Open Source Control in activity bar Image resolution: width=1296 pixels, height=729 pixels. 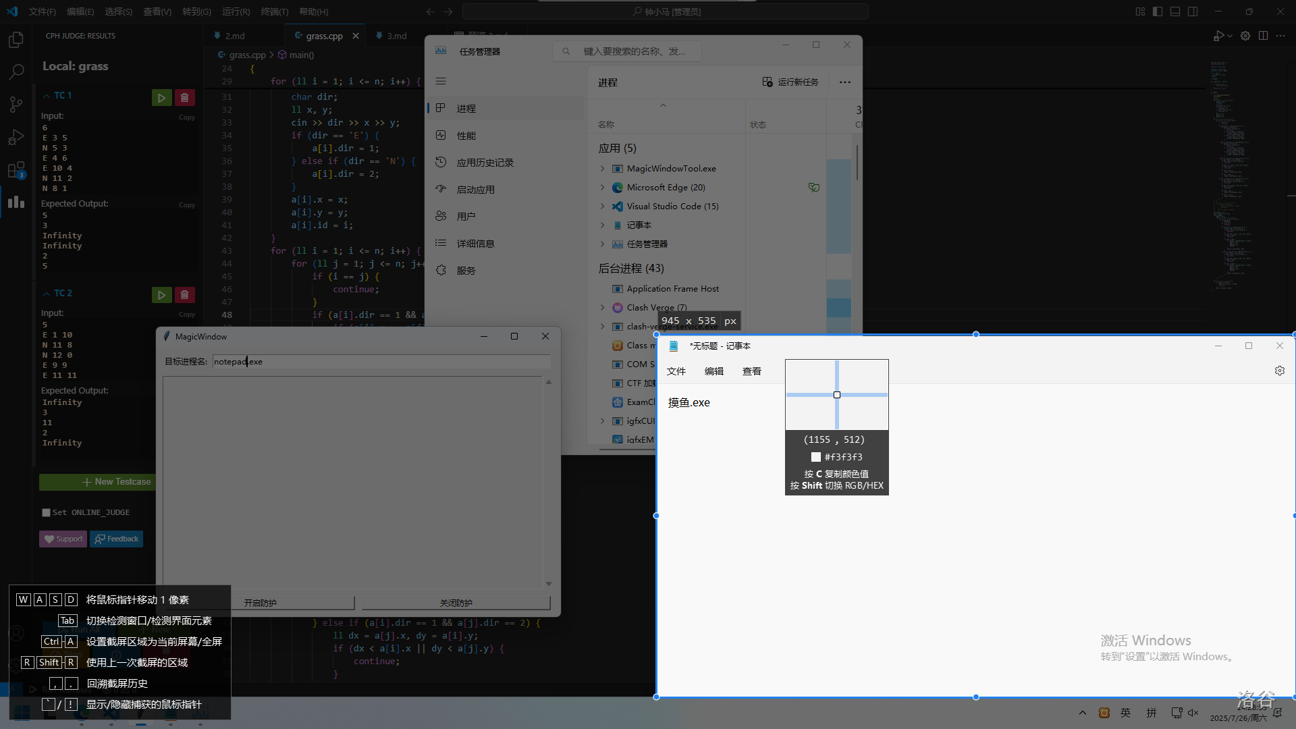pos(16,104)
